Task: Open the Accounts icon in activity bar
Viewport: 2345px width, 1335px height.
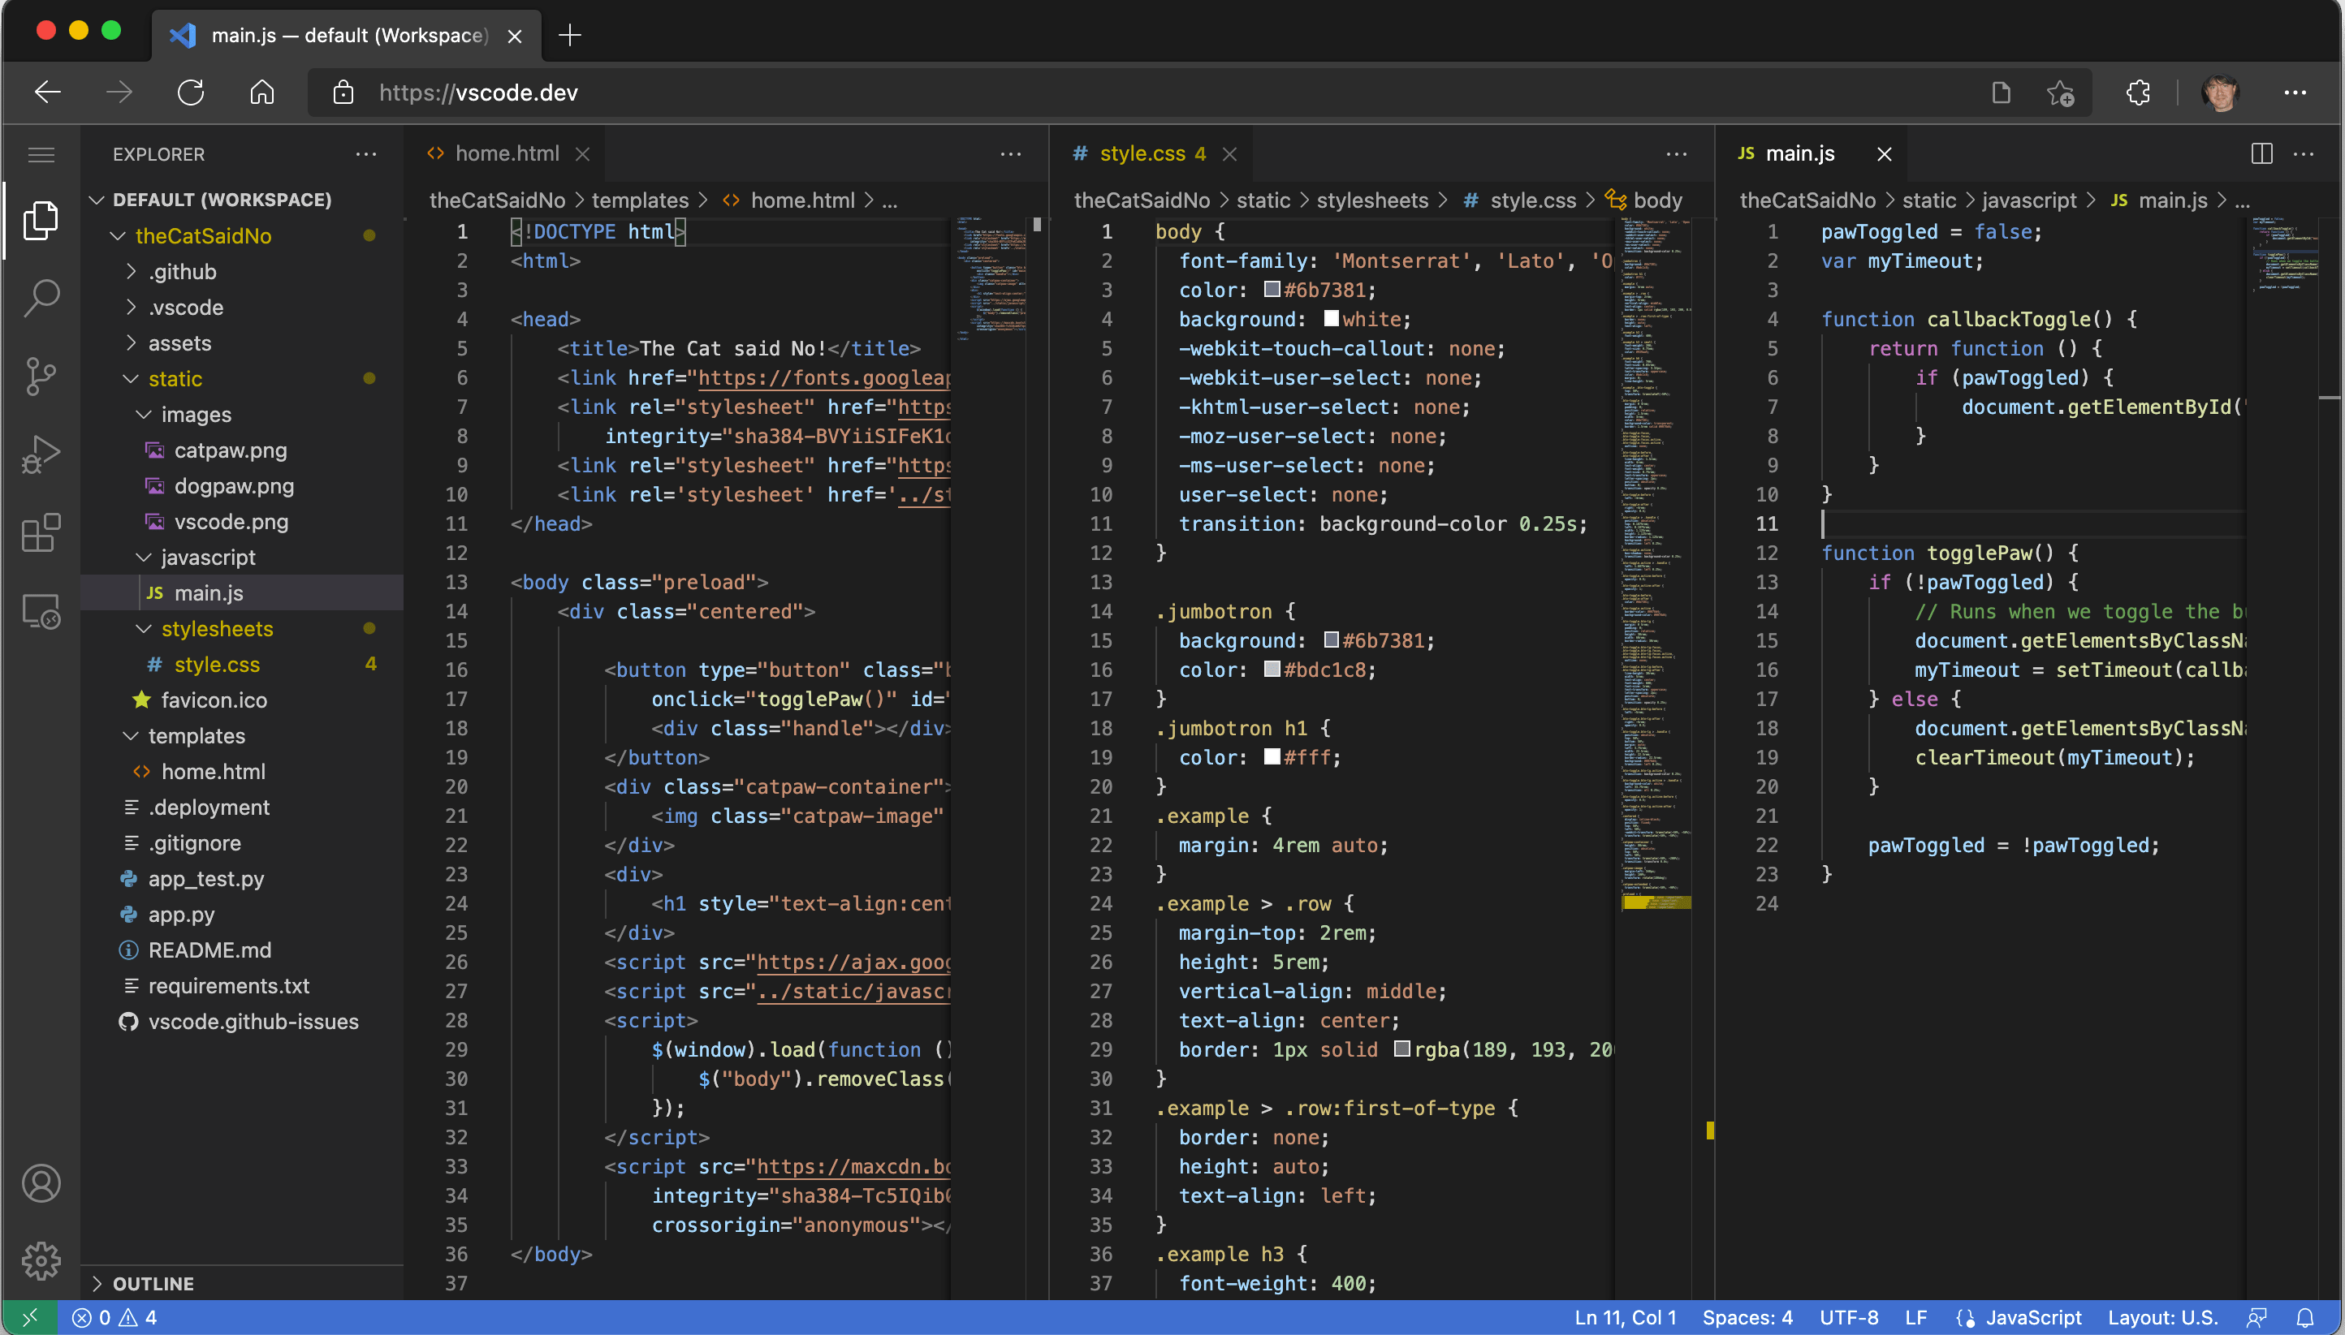Action: click(x=41, y=1182)
